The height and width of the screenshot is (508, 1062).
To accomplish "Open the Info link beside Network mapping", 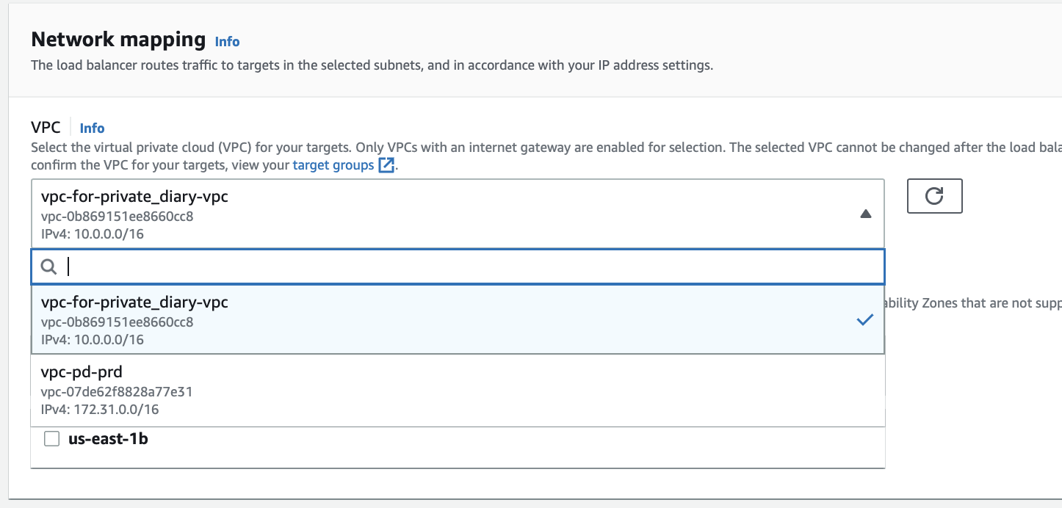I will coord(227,41).
